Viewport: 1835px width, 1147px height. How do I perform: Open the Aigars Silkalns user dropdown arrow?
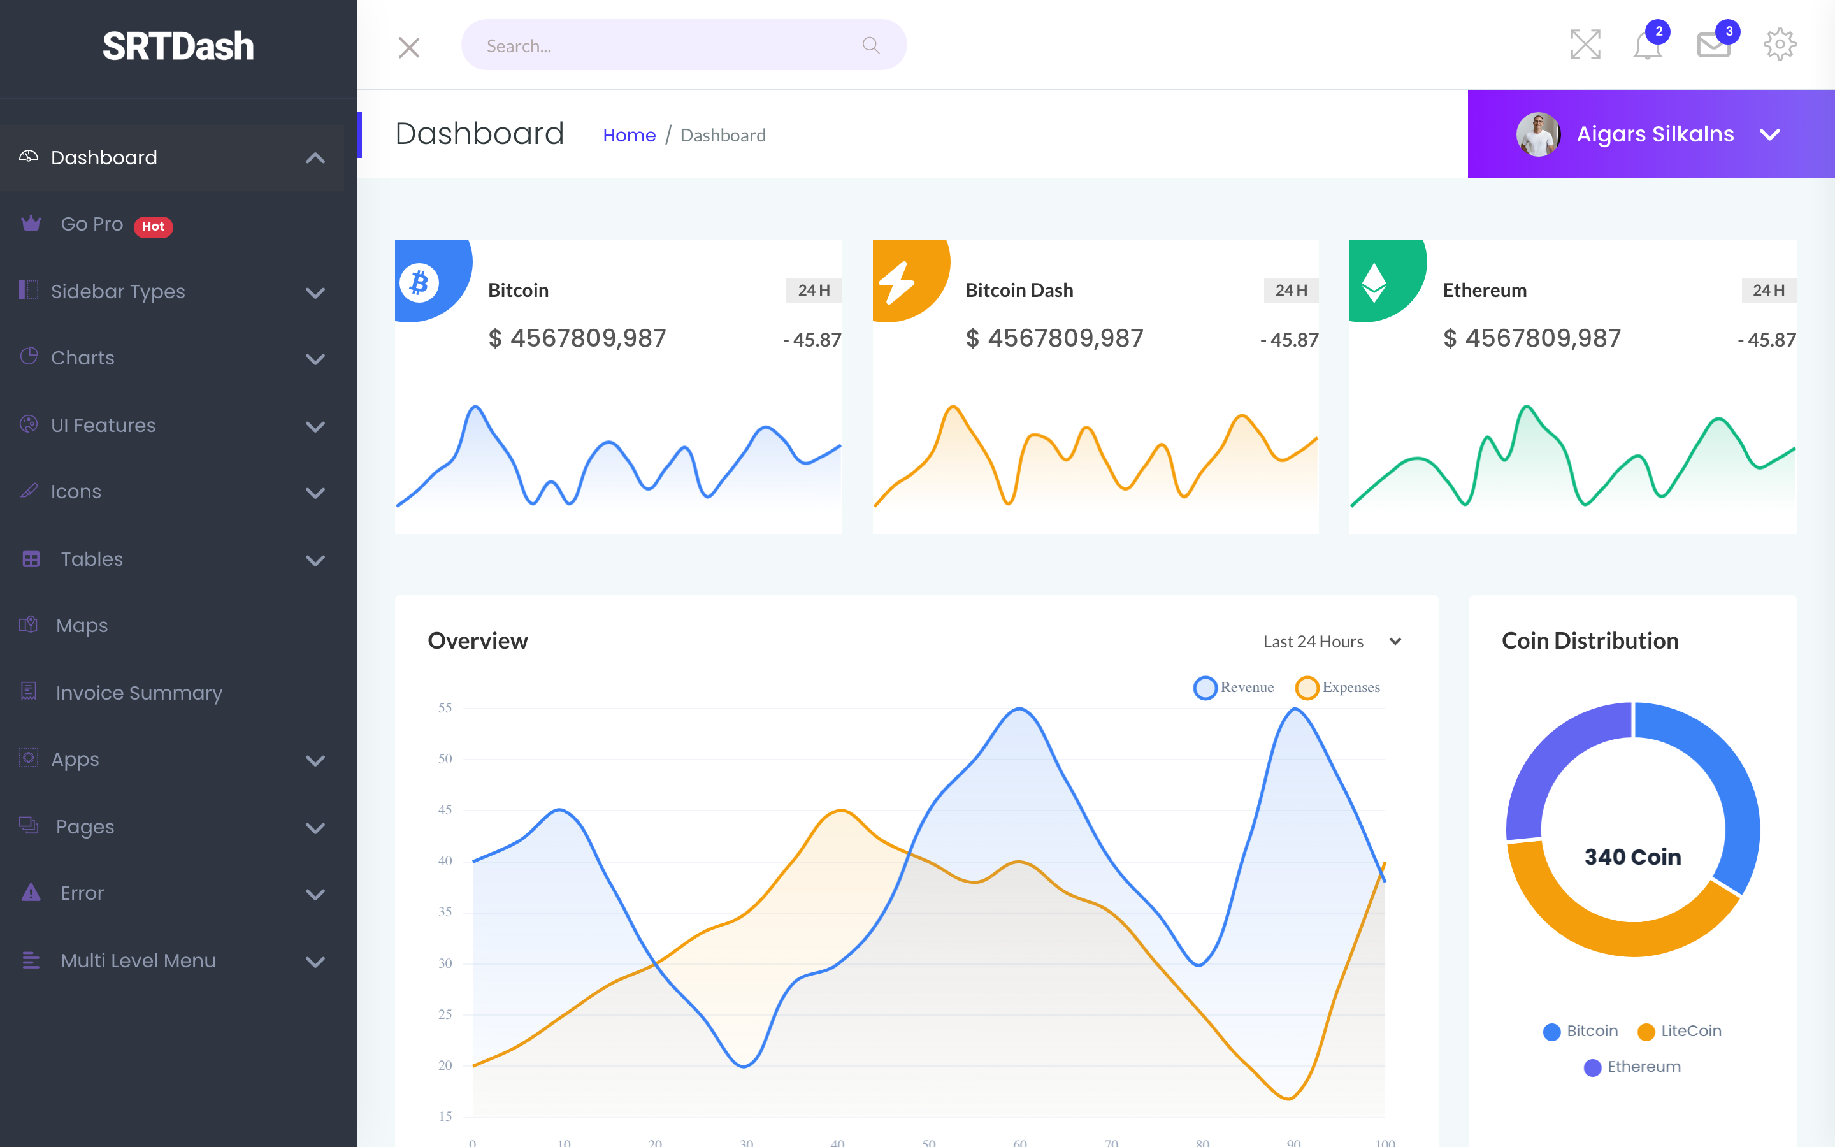(1770, 135)
